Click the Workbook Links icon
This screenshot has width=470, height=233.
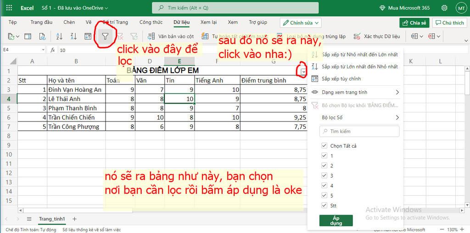click(x=43, y=37)
